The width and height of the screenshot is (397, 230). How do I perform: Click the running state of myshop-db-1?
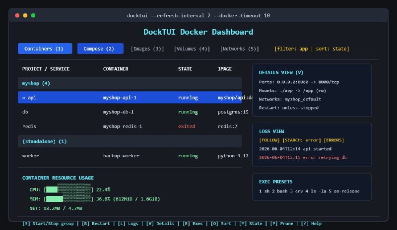(x=188, y=112)
